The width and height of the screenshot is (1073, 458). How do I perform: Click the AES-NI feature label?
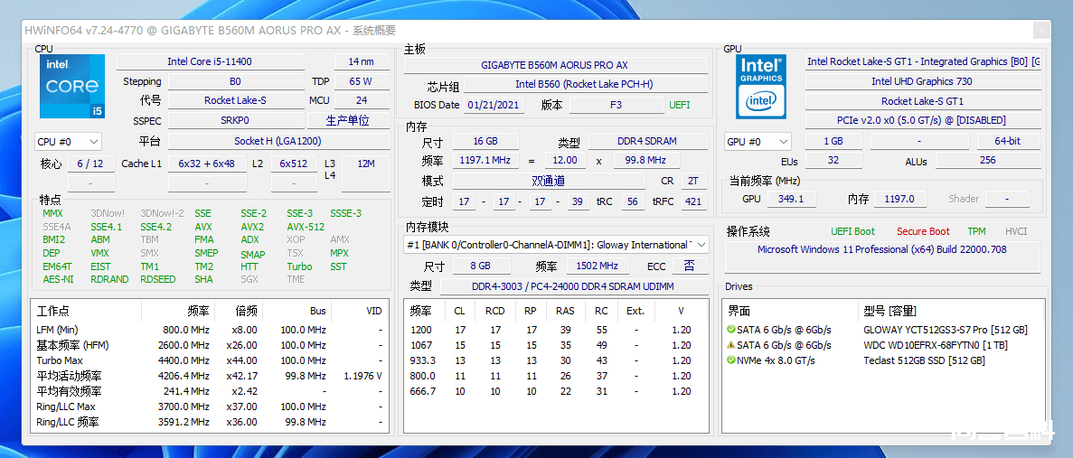tap(57, 279)
